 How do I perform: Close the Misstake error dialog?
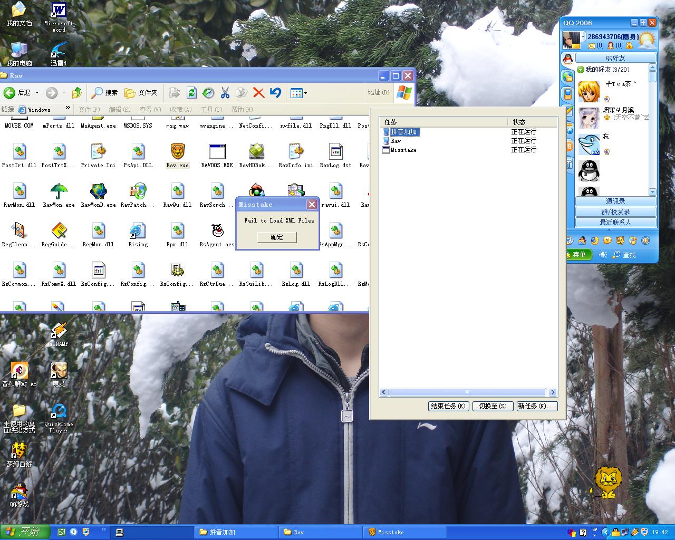coord(312,204)
